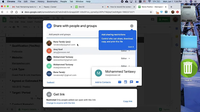Image resolution: width=200 pixels, height=112 pixels.
Task: Open Anuj Goel's Editor role dropdown
Action: point(125,51)
